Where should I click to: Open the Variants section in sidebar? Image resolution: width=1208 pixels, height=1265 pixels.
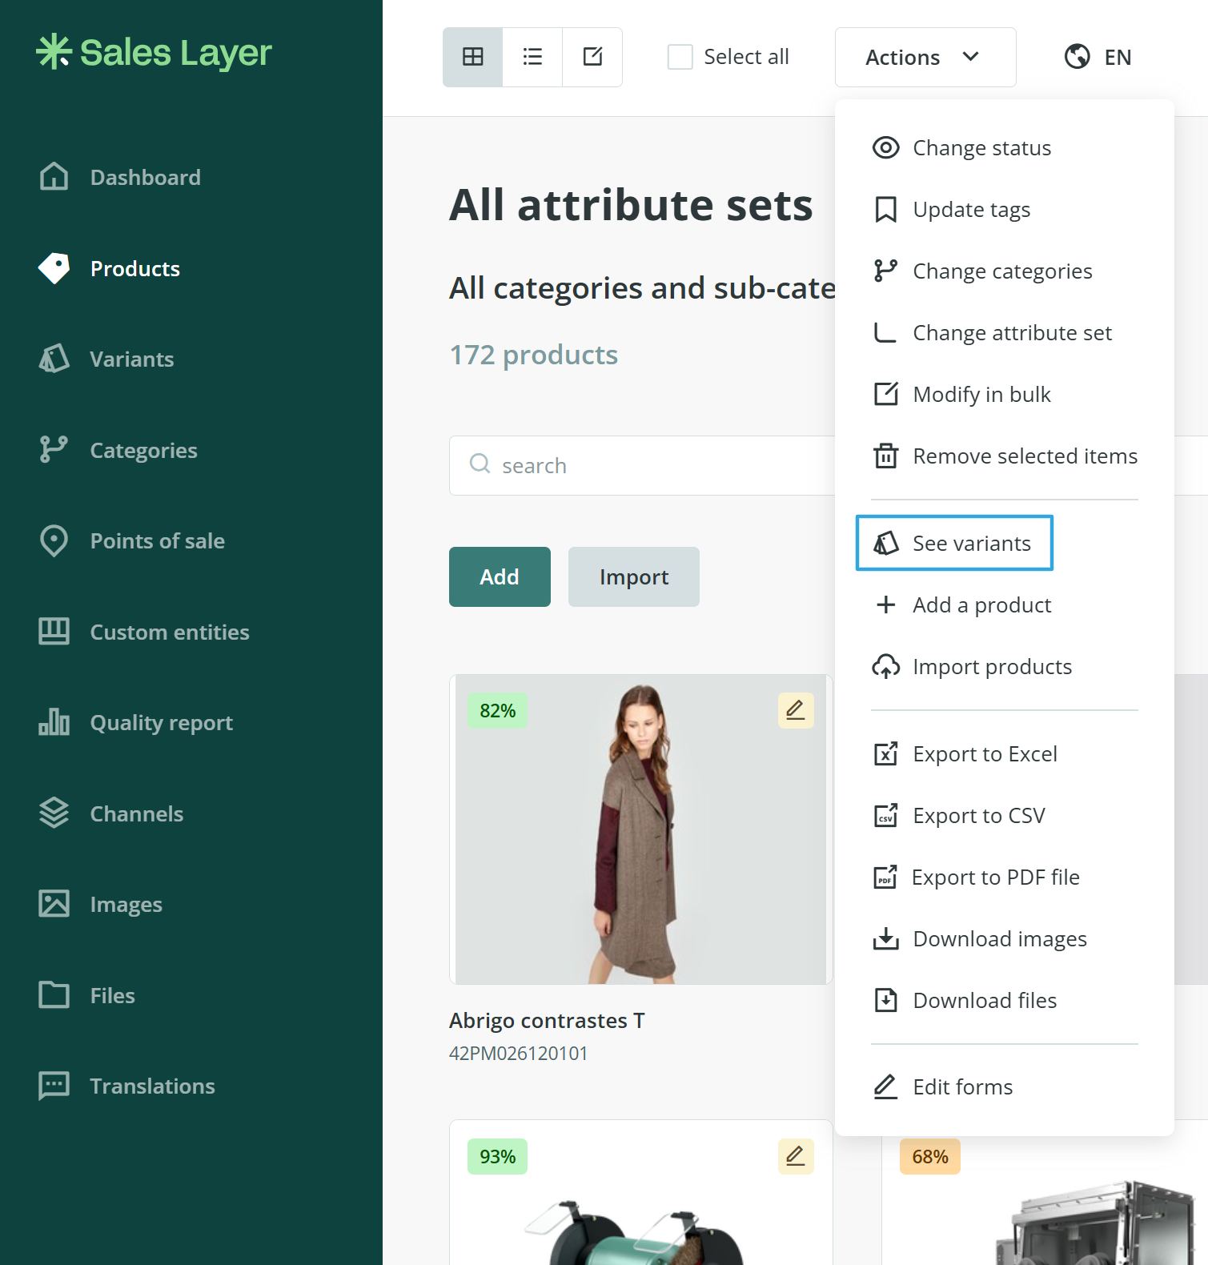click(x=106, y=359)
